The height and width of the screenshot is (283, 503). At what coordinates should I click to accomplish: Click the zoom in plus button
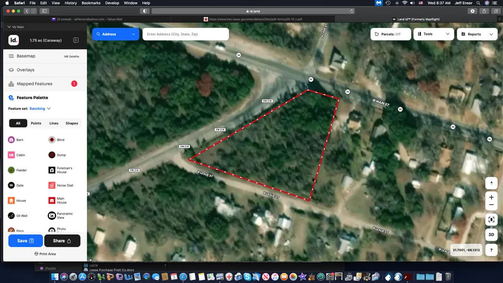pos(491,197)
